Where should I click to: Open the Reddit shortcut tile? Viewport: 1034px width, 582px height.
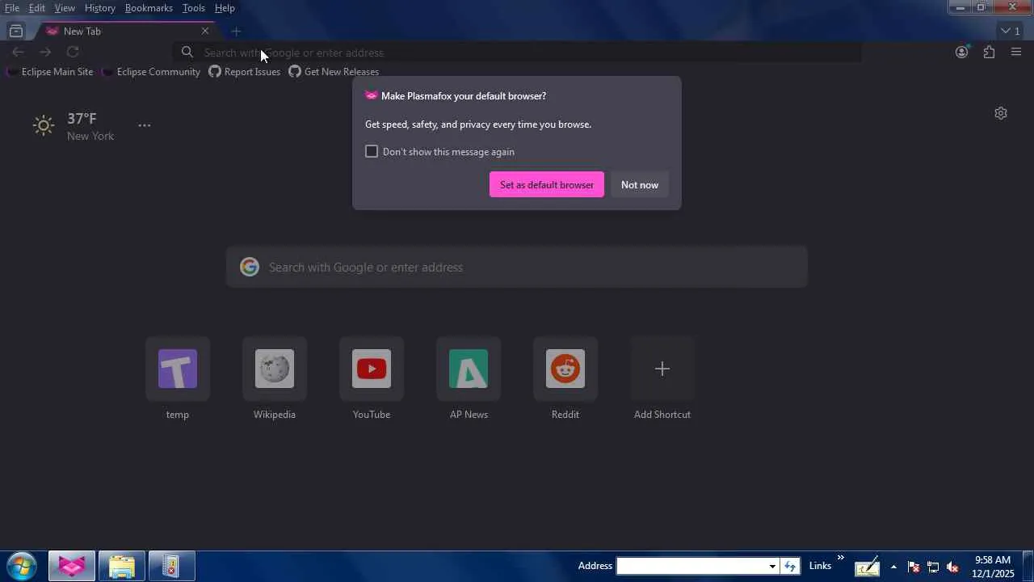565,369
